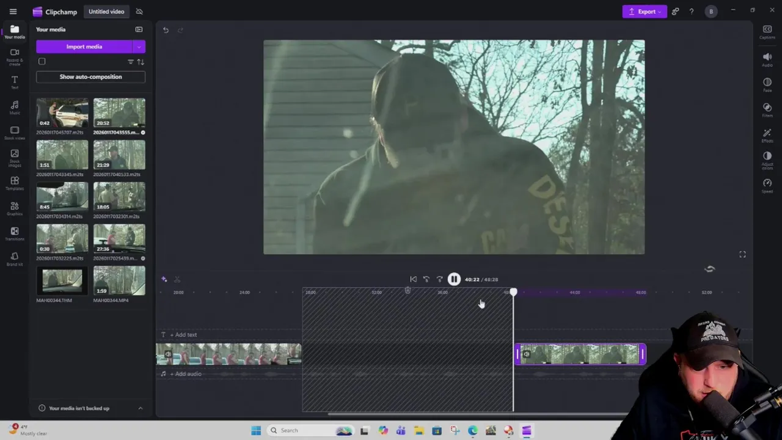Image resolution: width=782 pixels, height=440 pixels.
Task: Open the Templates sidebar tab
Action: (x=15, y=183)
